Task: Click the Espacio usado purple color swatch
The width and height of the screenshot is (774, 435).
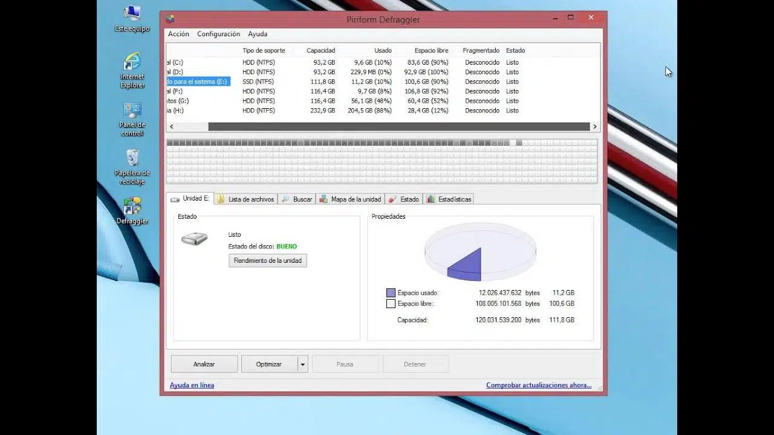Action: click(391, 293)
